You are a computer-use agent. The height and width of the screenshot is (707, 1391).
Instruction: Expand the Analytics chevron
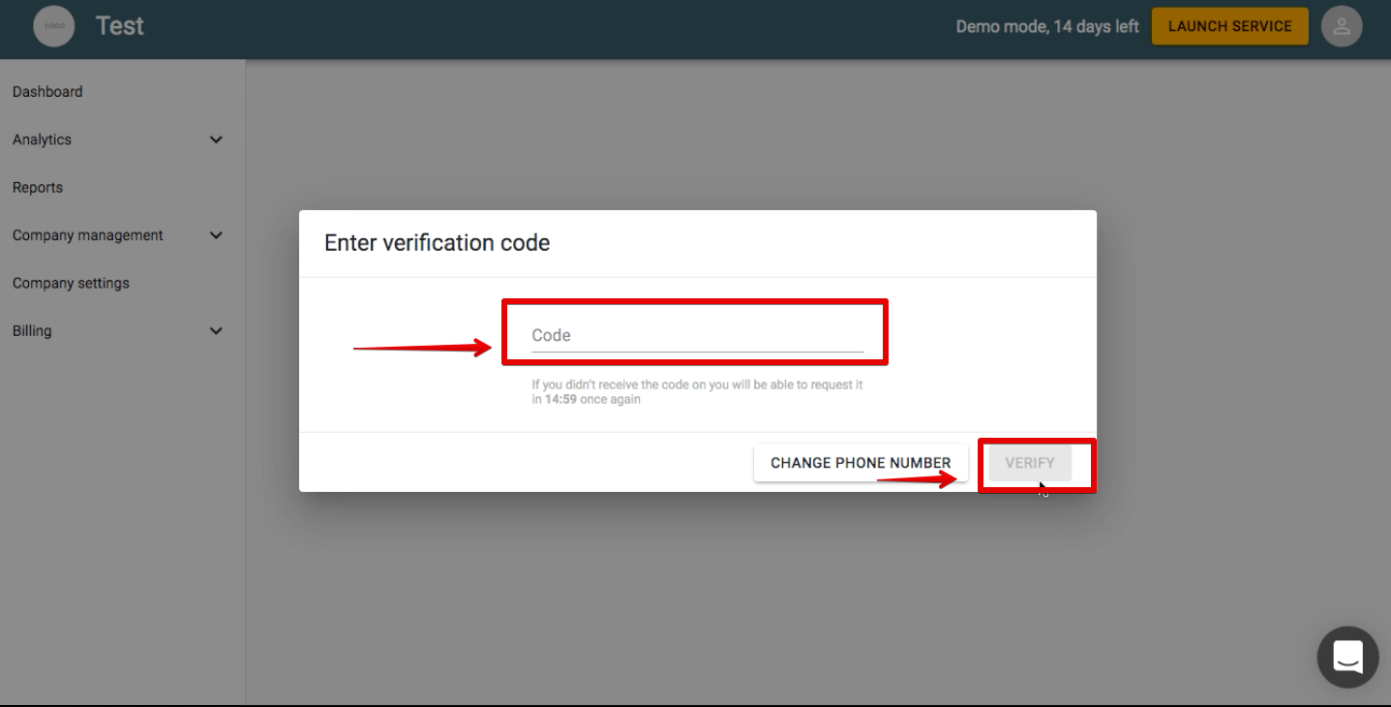(x=216, y=139)
